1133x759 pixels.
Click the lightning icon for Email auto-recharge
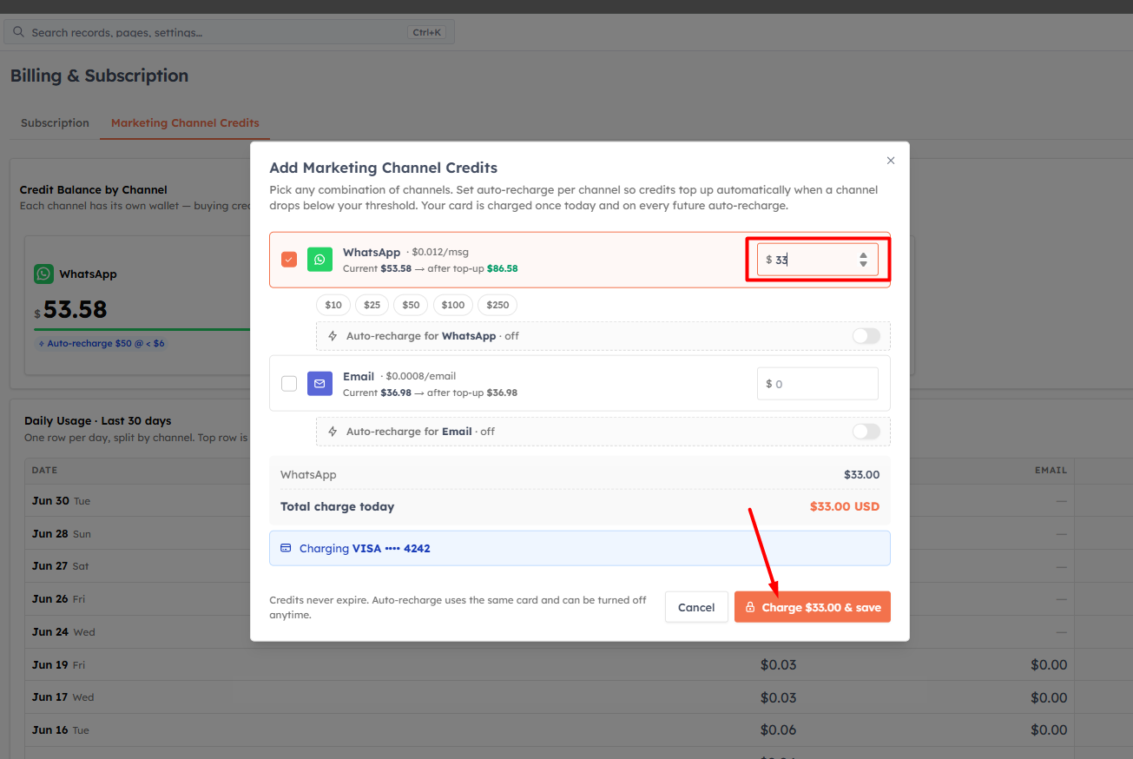pos(333,432)
